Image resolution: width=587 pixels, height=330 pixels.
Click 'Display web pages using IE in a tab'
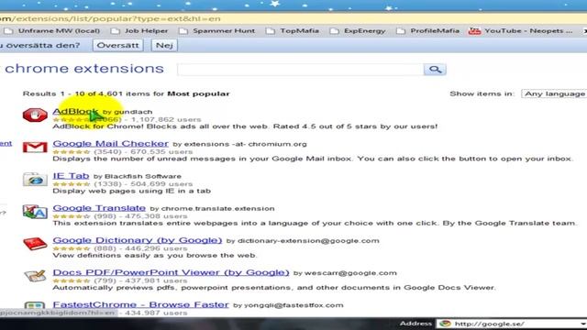click(132, 191)
